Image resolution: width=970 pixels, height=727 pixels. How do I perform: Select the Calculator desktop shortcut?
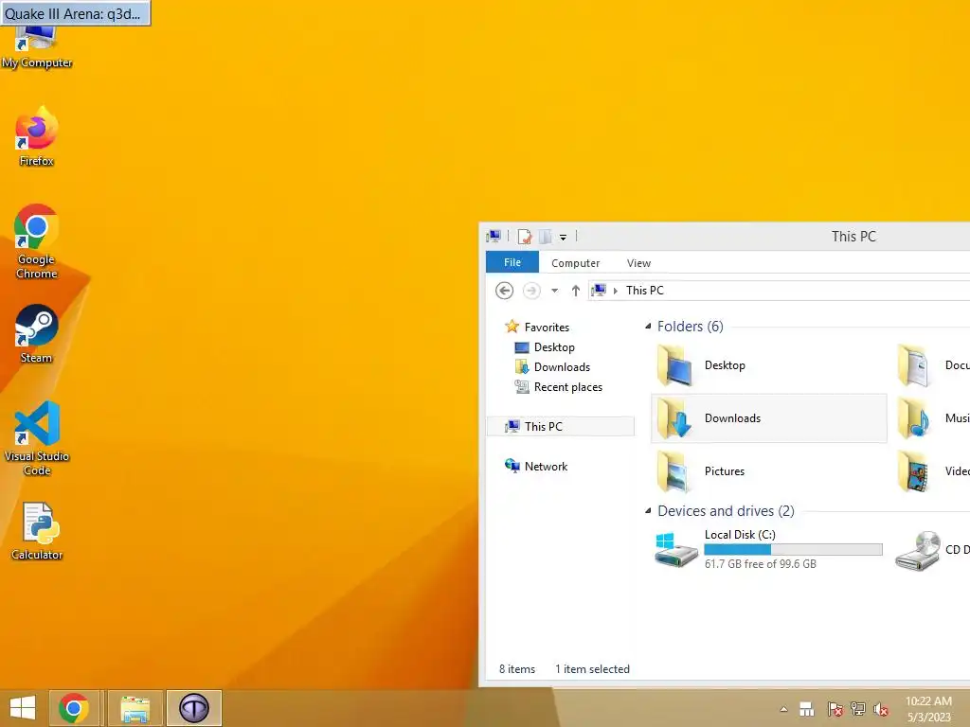[x=37, y=531]
